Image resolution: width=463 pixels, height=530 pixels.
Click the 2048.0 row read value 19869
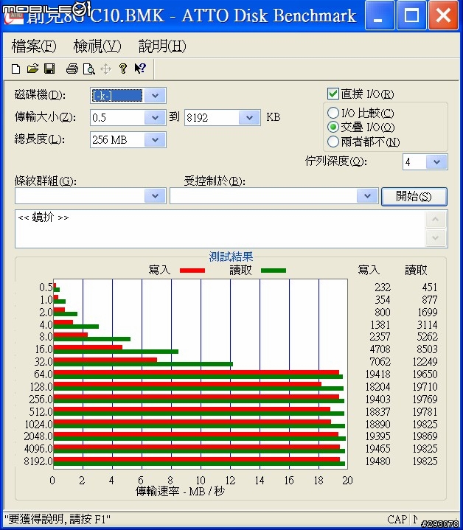click(425, 436)
